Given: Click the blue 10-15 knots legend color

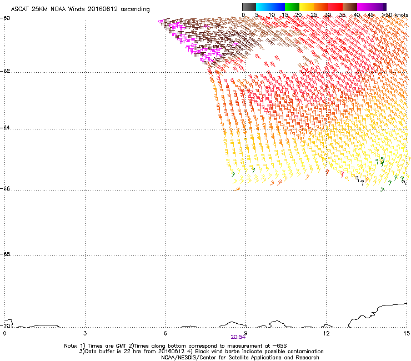Looking at the screenshot, I should click(x=278, y=7).
